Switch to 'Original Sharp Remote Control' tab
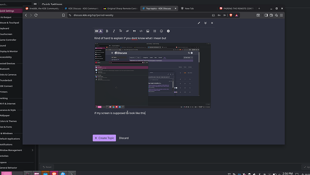This screenshot has width=310, height=175. (120, 9)
